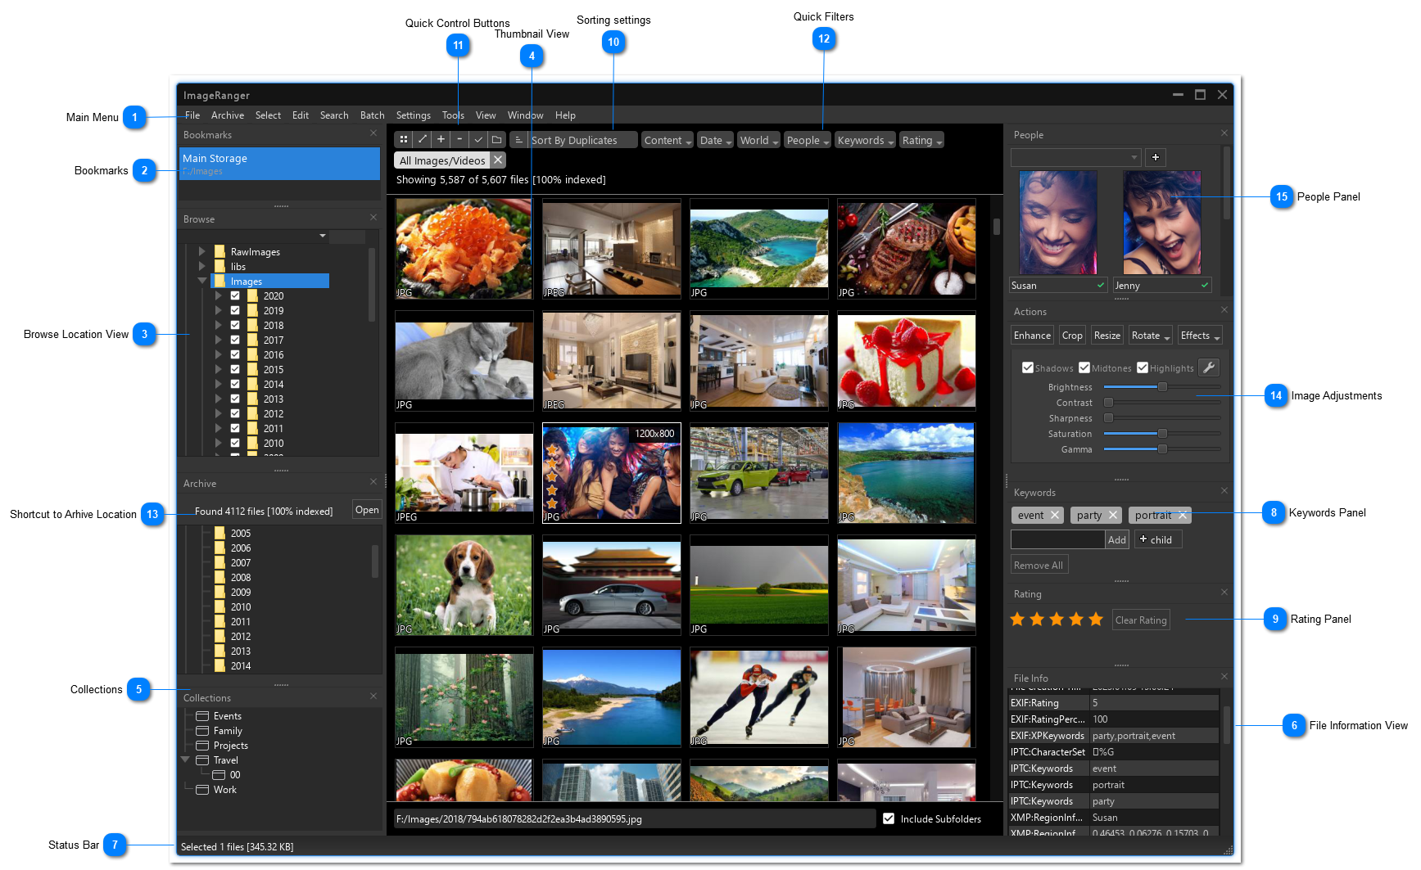The image size is (1421, 870).
Task: Expand the RawImages folder node
Action: 201,251
